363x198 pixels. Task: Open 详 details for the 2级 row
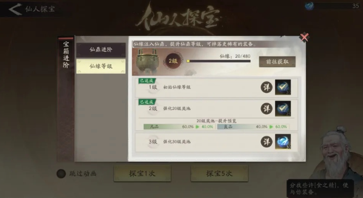pos(266,109)
